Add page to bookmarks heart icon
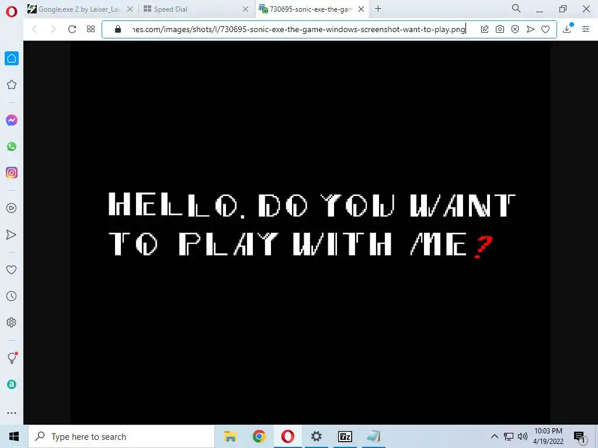This screenshot has height=448, width=598. click(x=545, y=29)
